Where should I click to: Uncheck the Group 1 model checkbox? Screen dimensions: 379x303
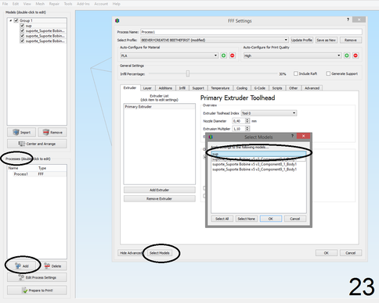tap(16, 20)
